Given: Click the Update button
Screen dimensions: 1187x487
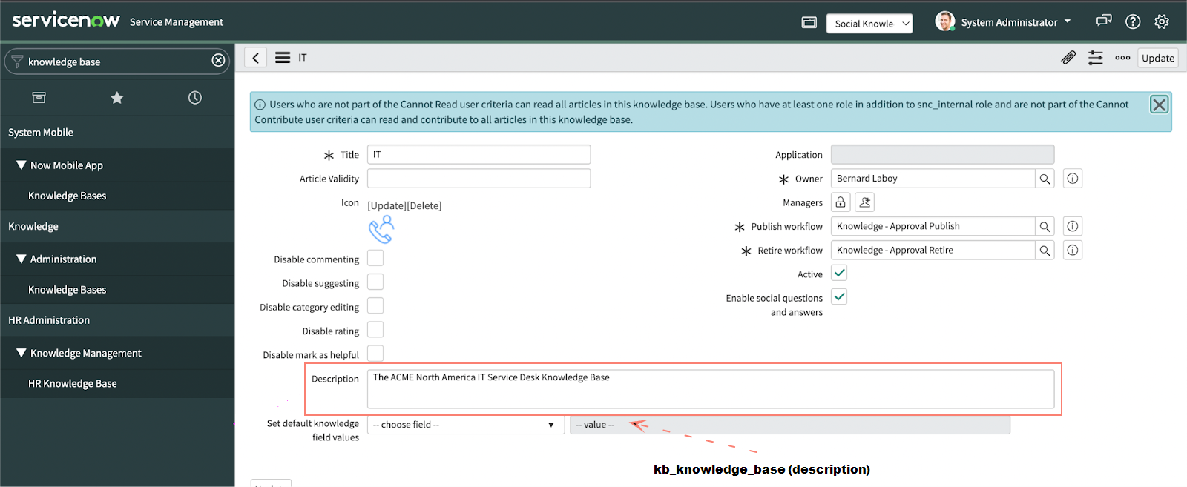Looking at the screenshot, I should (x=1157, y=58).
